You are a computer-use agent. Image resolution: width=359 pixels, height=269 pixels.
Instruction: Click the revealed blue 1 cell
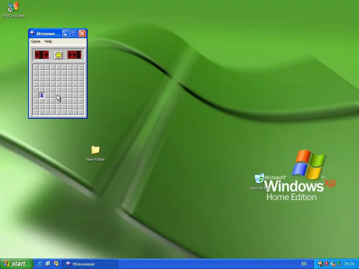click(x=42, y=95)
